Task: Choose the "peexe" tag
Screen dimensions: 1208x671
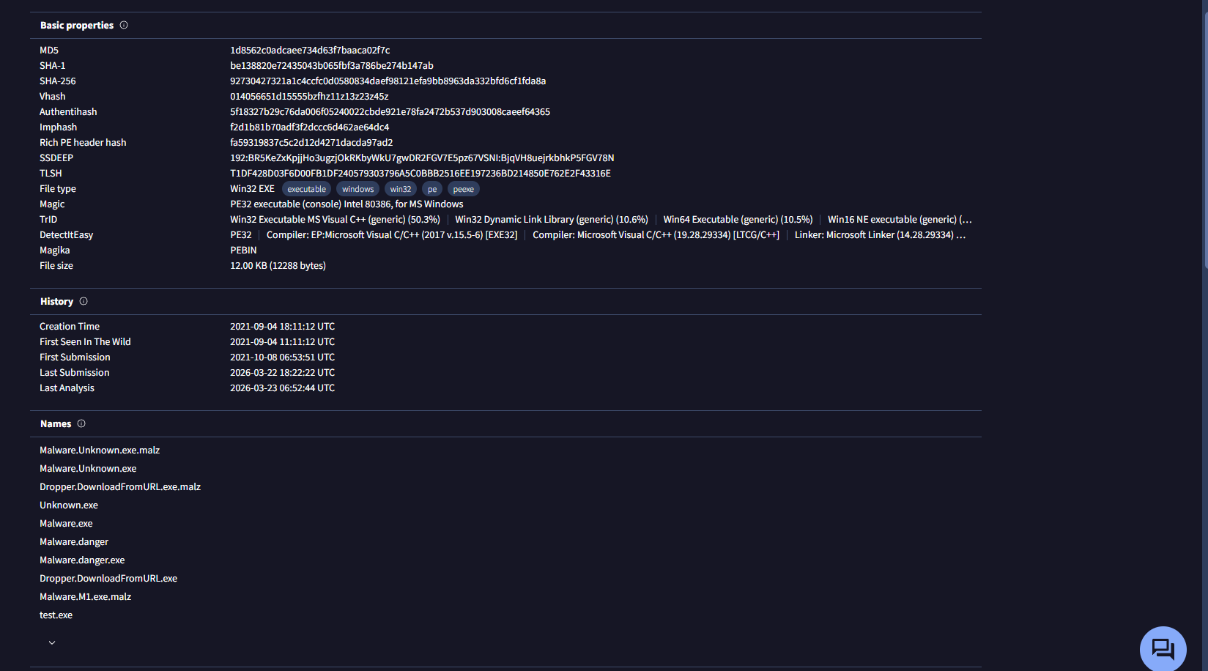Action: pyautogui.click(x=463, y=189)
